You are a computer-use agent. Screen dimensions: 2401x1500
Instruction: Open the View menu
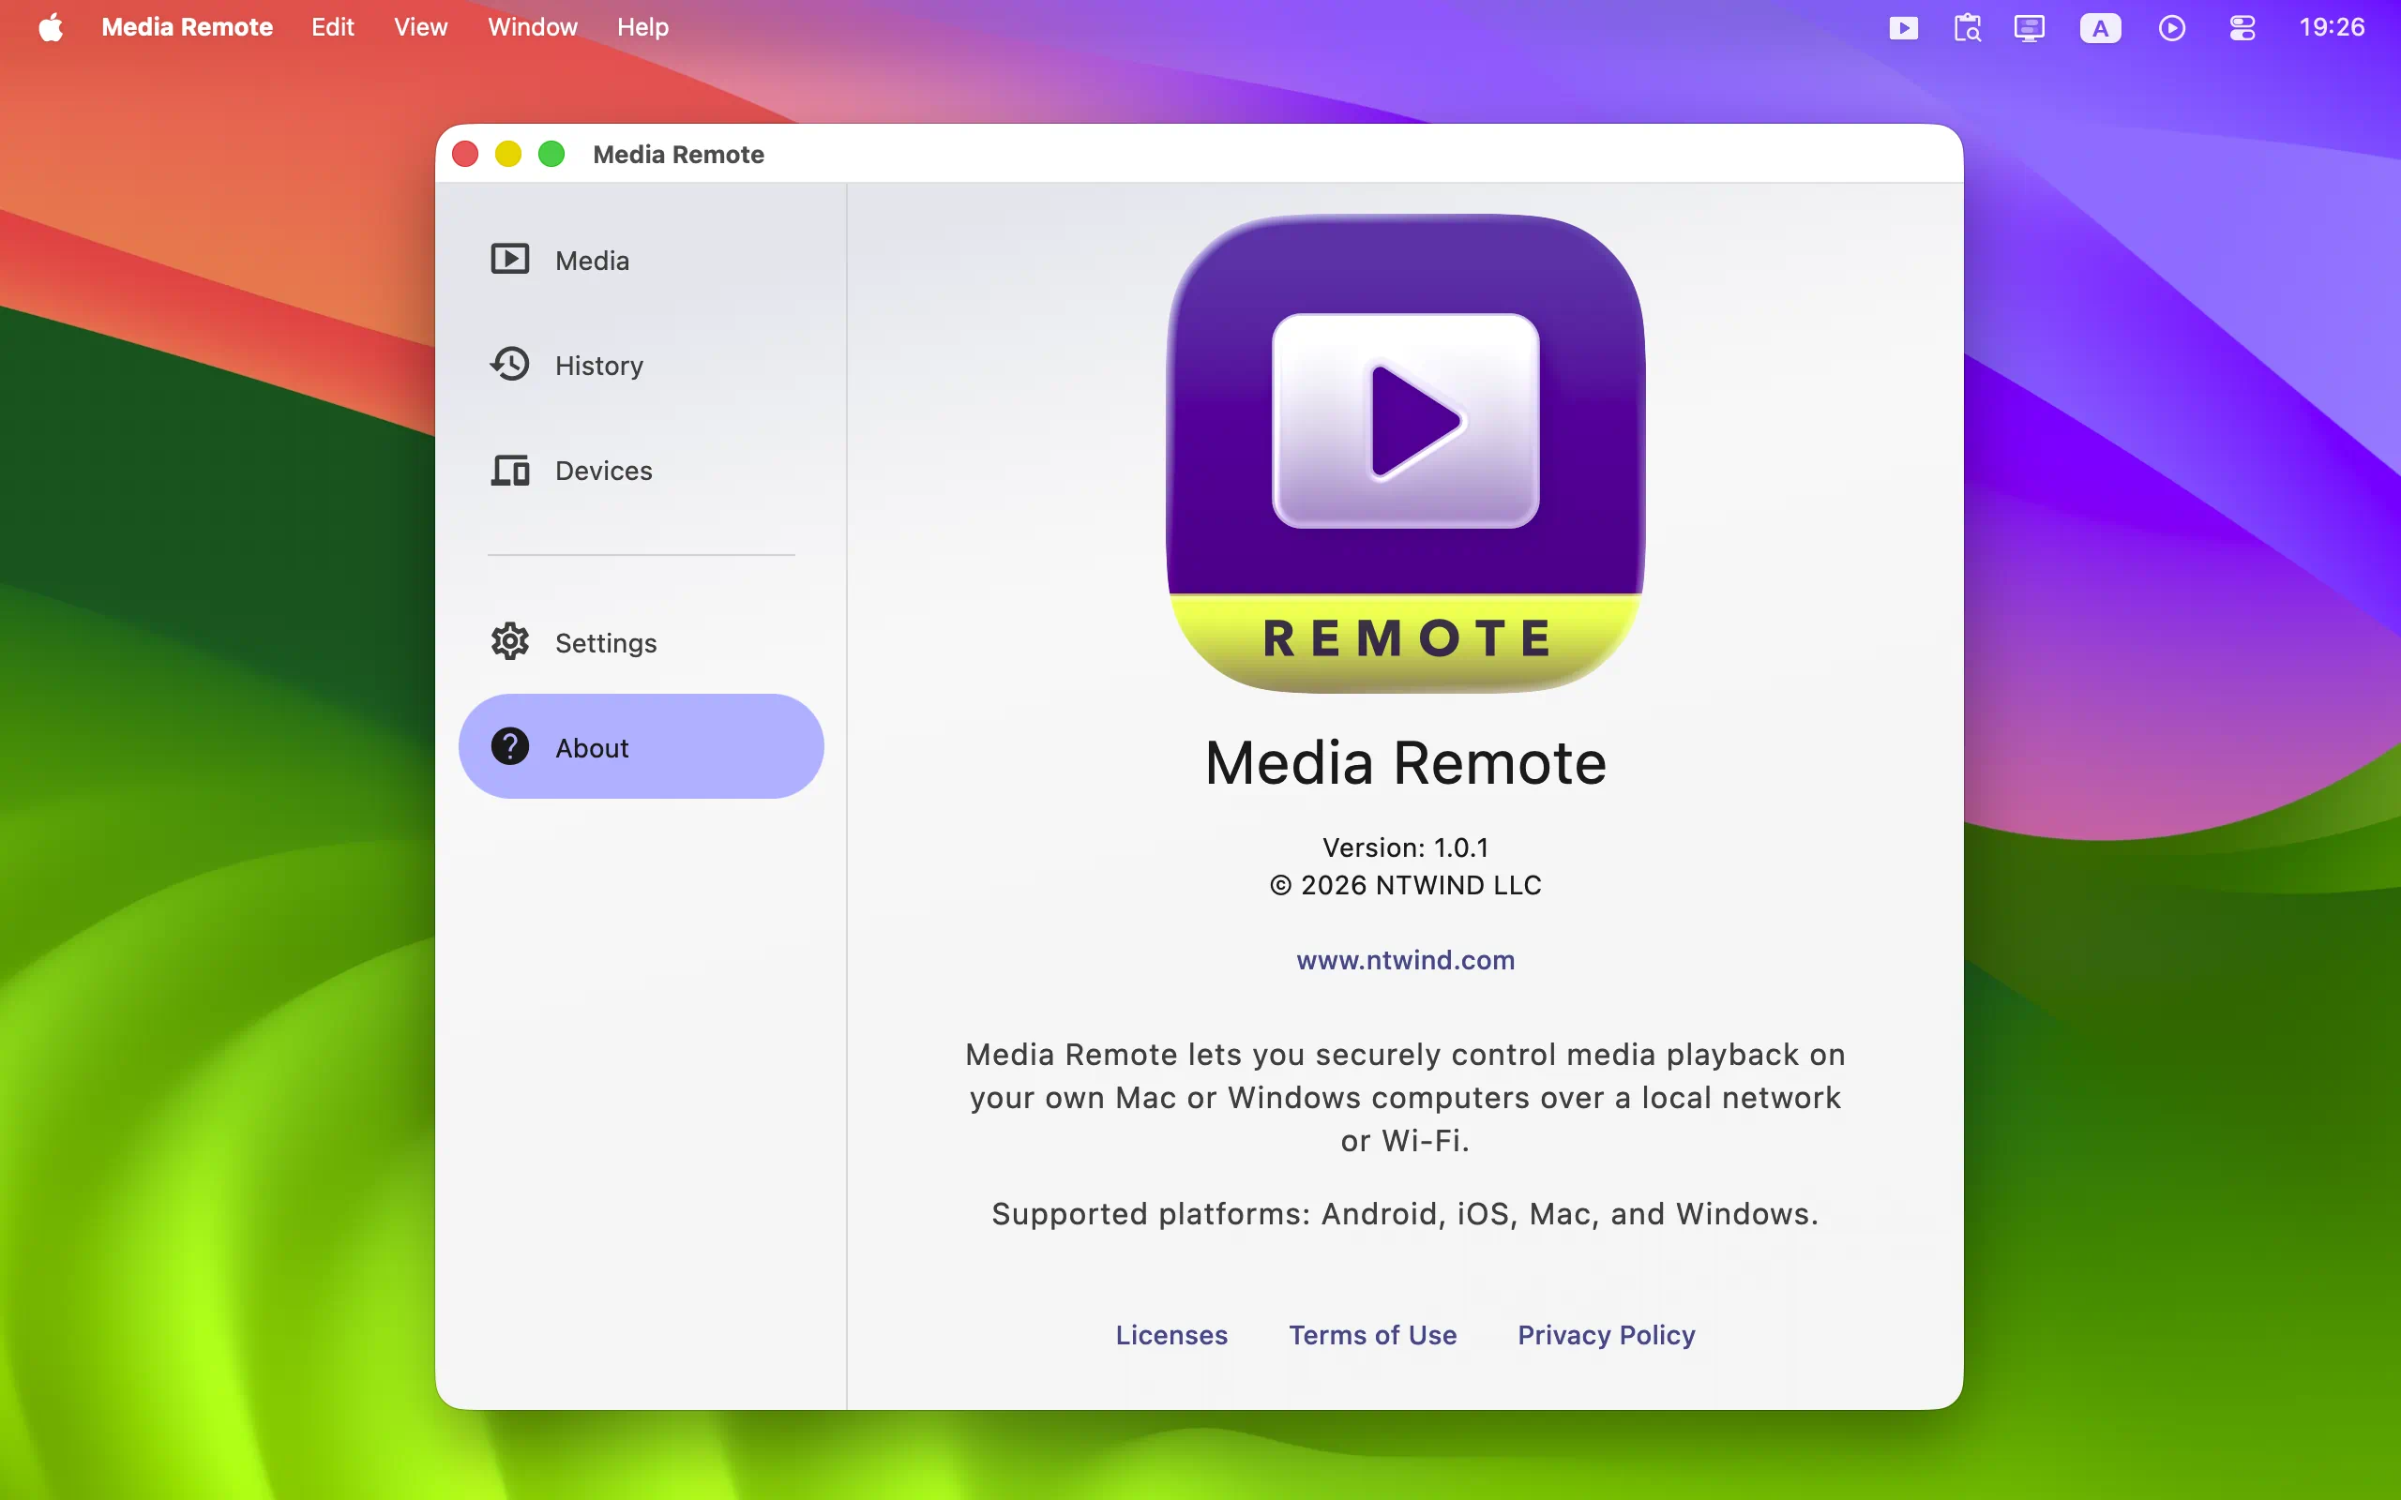421,27
